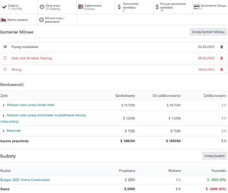Mark the Wiring milestone as reached
The width and height of the screenshot is (228, 193).
[x=5, y=69]
